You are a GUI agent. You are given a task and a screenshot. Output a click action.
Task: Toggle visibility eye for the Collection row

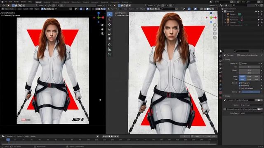262,12
